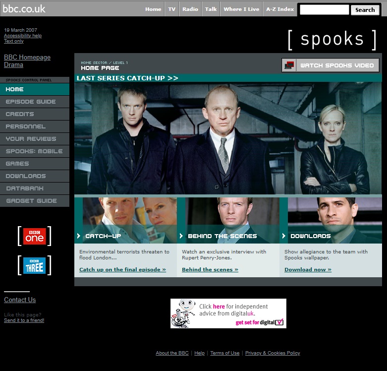Click the bbc.co.uk logo
Viewport: 387px width, 371px height.
click(24, 9)
